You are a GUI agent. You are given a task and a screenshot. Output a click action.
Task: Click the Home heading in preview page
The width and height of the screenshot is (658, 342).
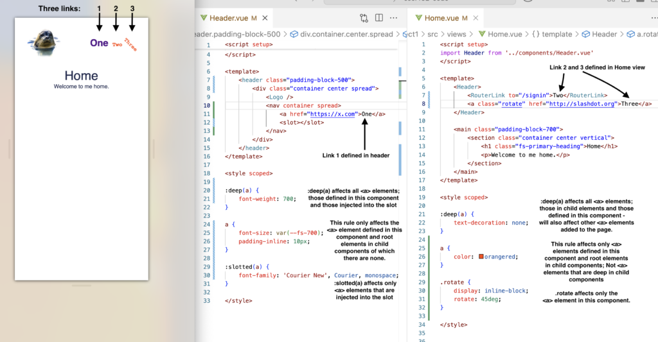coord(82,76)
